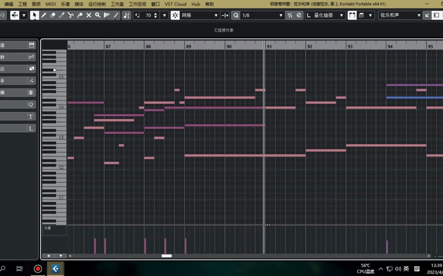This screenshot has height=276, width=443.
Task: Open the VST Cloud menu
Action: pyautogui.click(x=176, y=4)
